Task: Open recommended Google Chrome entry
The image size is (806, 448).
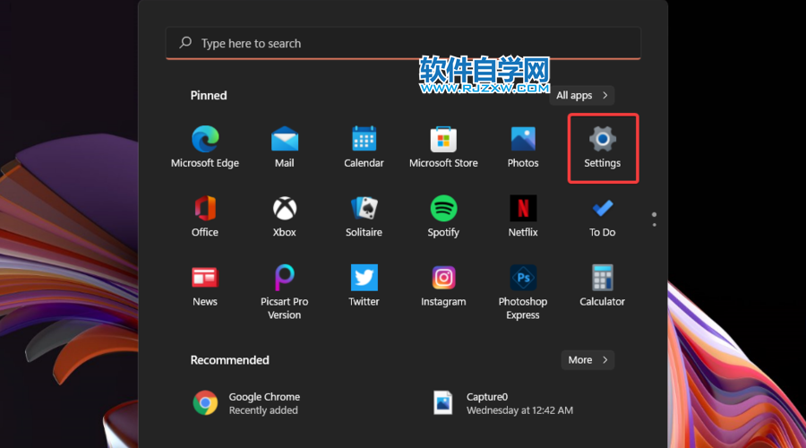Action: pyautogui.click(x=247, y=403)
